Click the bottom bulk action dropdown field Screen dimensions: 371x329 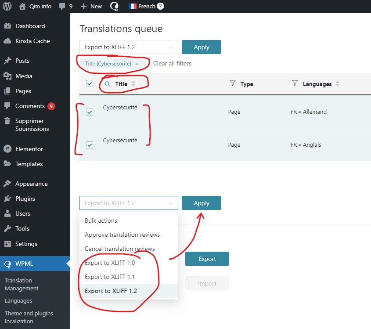coord(129,203)
